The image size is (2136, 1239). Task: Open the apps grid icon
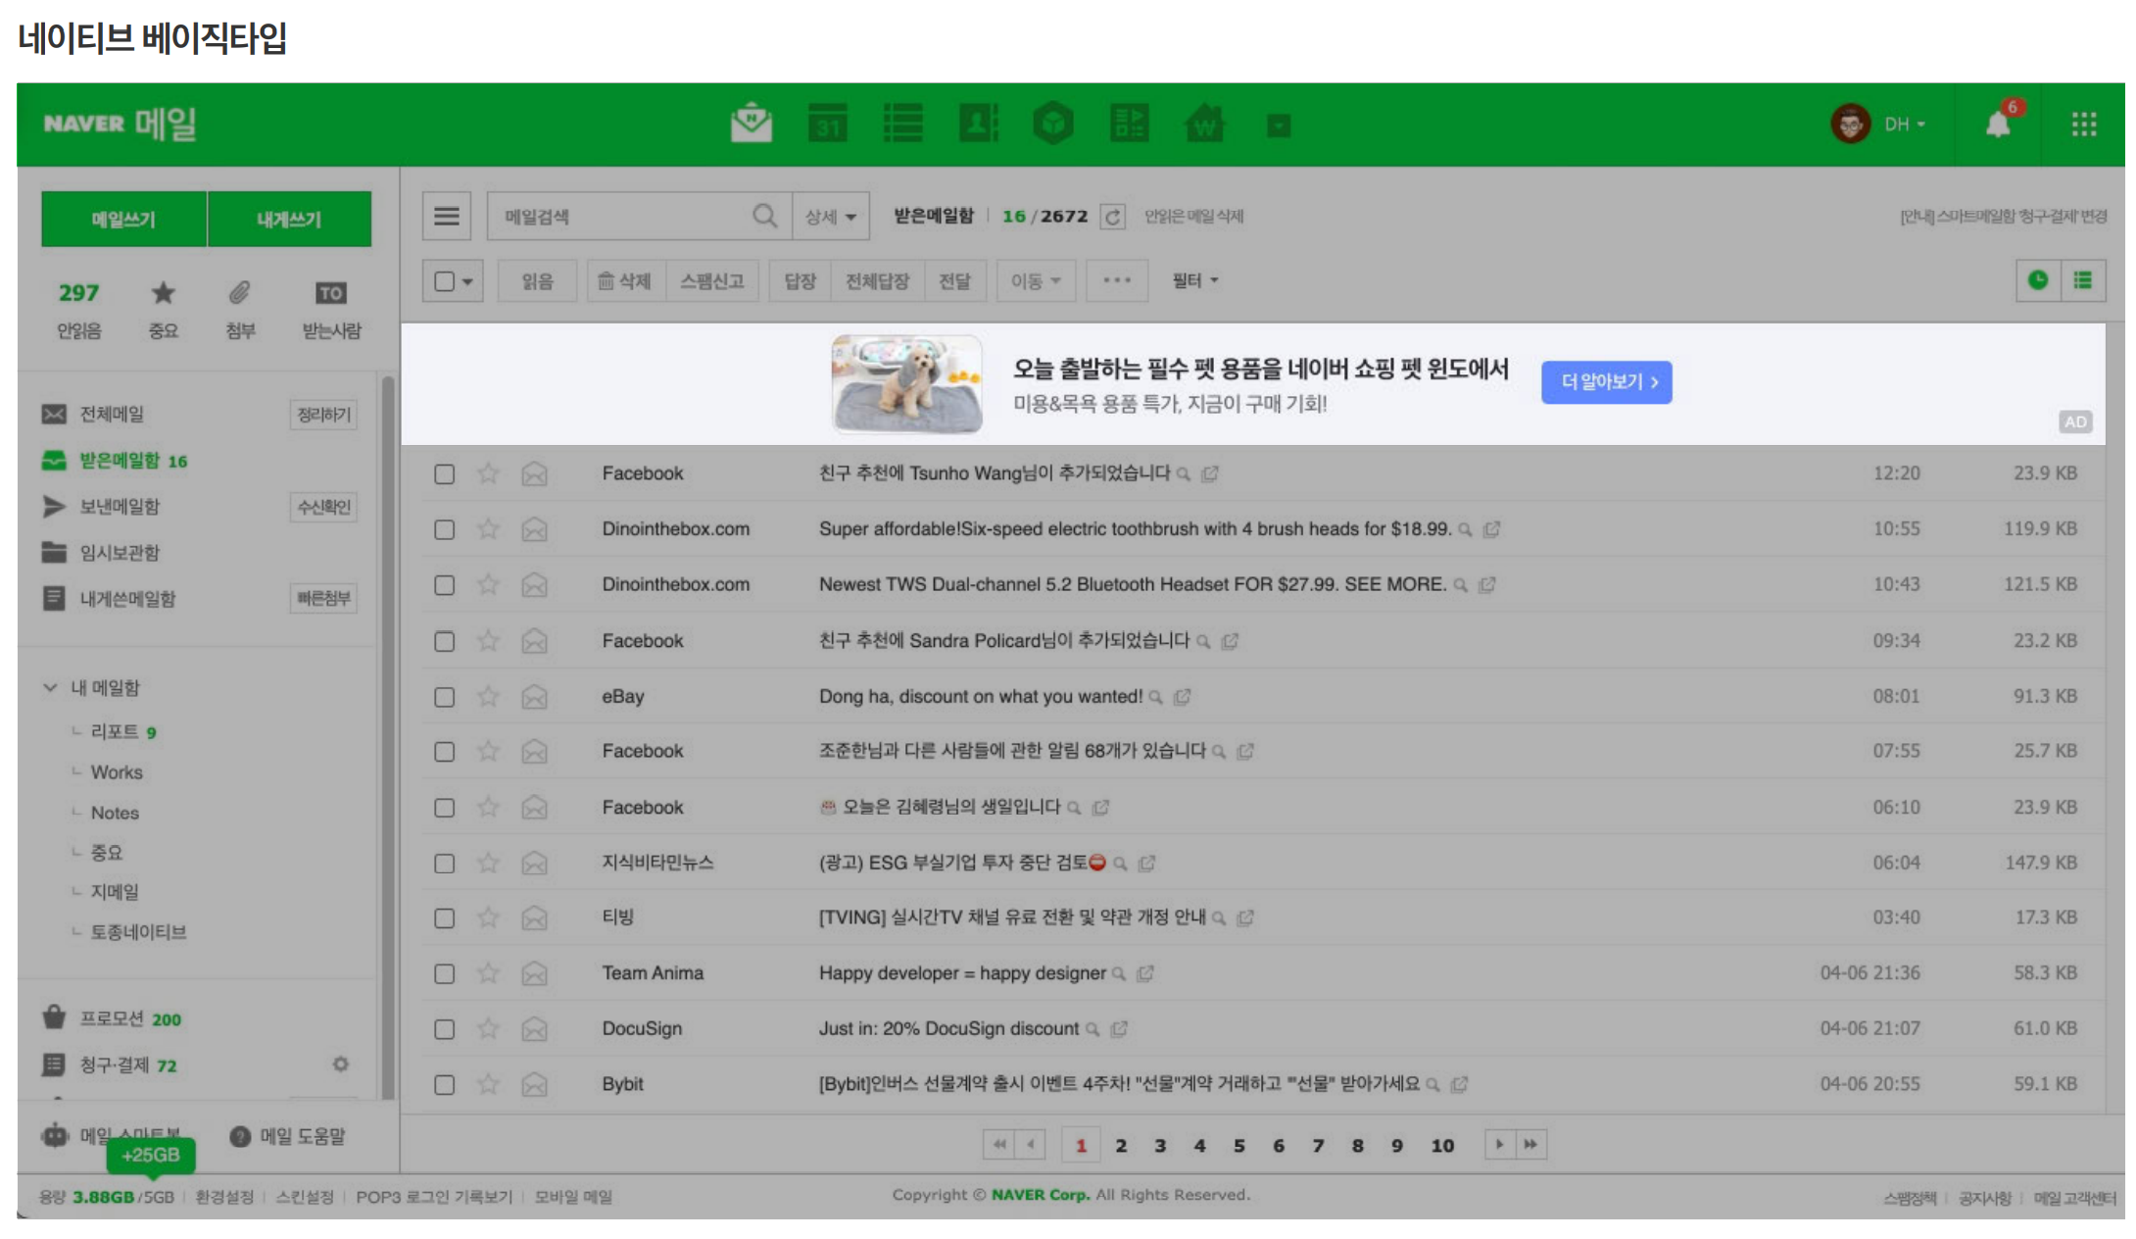(2084, 124)
